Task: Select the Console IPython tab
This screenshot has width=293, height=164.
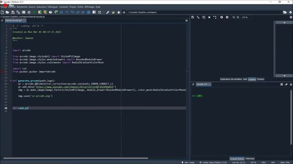Action: point(237,159)
